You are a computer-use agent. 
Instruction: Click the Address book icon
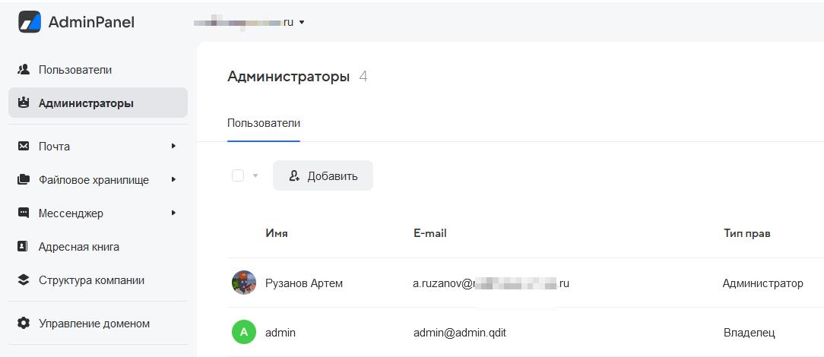tap(23, 247)
